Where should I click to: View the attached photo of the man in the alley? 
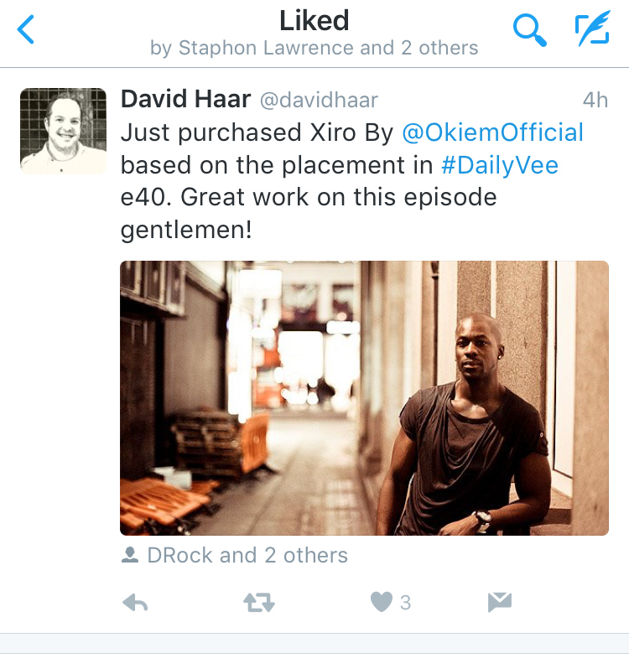click(364, 398)
